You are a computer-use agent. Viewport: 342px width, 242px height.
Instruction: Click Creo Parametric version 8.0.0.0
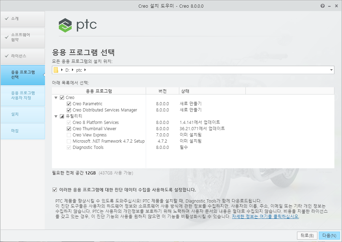(162, 104)
